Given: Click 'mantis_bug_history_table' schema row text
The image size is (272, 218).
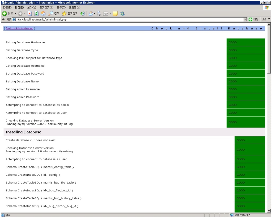Looking at the screenshot, I should click(x=44, y=198).
